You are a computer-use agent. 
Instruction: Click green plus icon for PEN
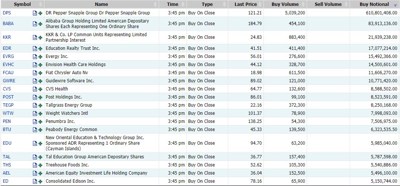tap(40, 122)
